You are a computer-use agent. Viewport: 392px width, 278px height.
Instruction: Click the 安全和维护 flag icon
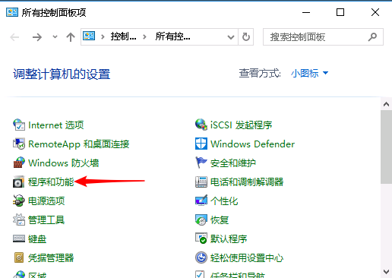[201, 163]
